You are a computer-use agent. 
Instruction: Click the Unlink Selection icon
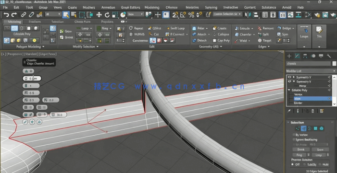tap(31, 15)
